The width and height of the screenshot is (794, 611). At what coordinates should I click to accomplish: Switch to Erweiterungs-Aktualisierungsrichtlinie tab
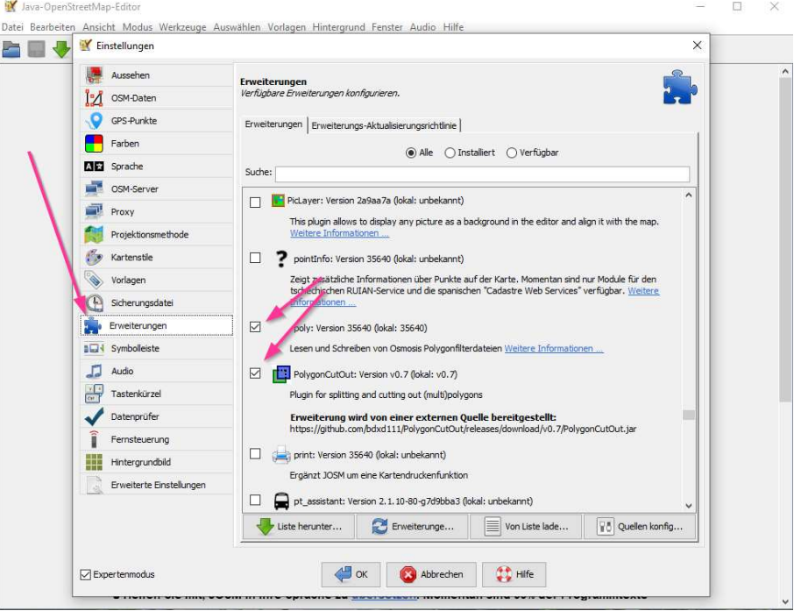[x=385, y=125]
